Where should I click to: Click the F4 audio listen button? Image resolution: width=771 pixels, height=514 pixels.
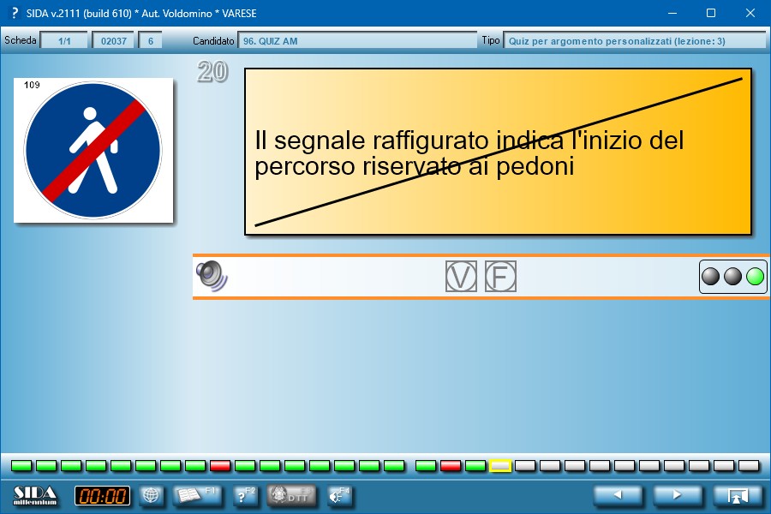click(339, 495)
